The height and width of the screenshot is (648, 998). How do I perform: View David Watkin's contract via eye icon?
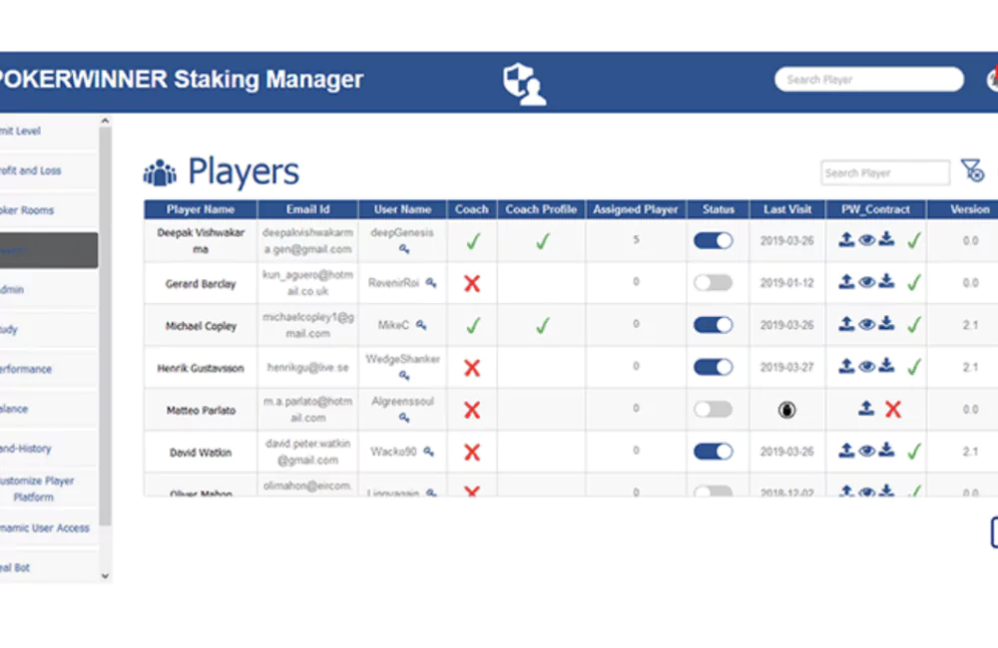(866, 452)
